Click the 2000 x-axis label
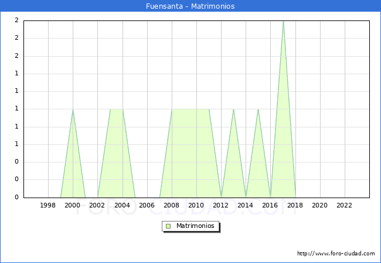This screenshot has height=263, width=381. [73, 205]
